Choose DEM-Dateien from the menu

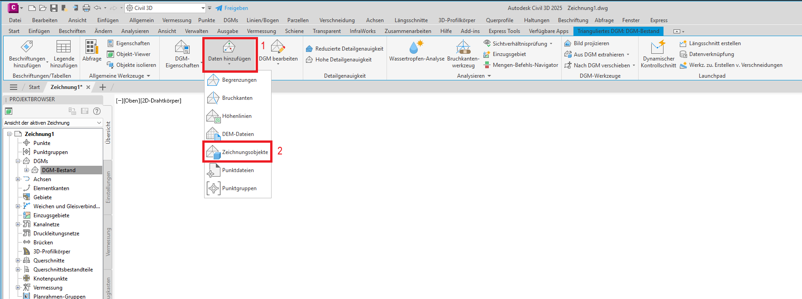pos(238,134)
